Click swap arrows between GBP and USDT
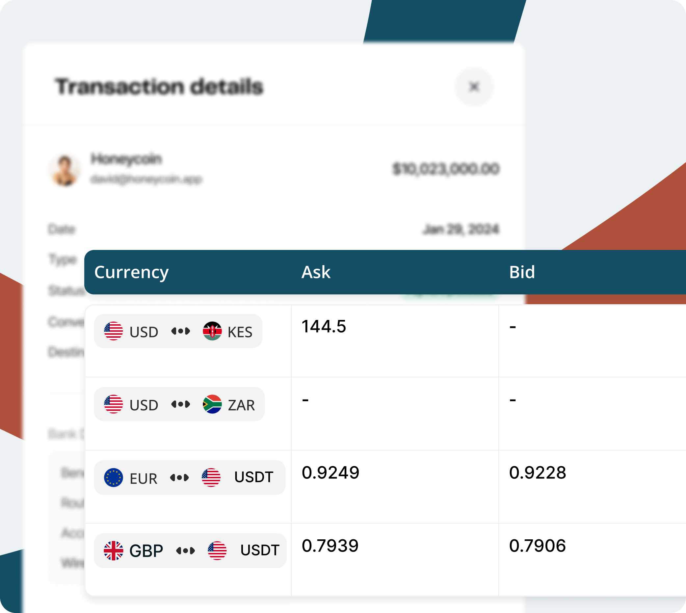Image resolution: width=686 pixels, height=613 pixels. 185,551
